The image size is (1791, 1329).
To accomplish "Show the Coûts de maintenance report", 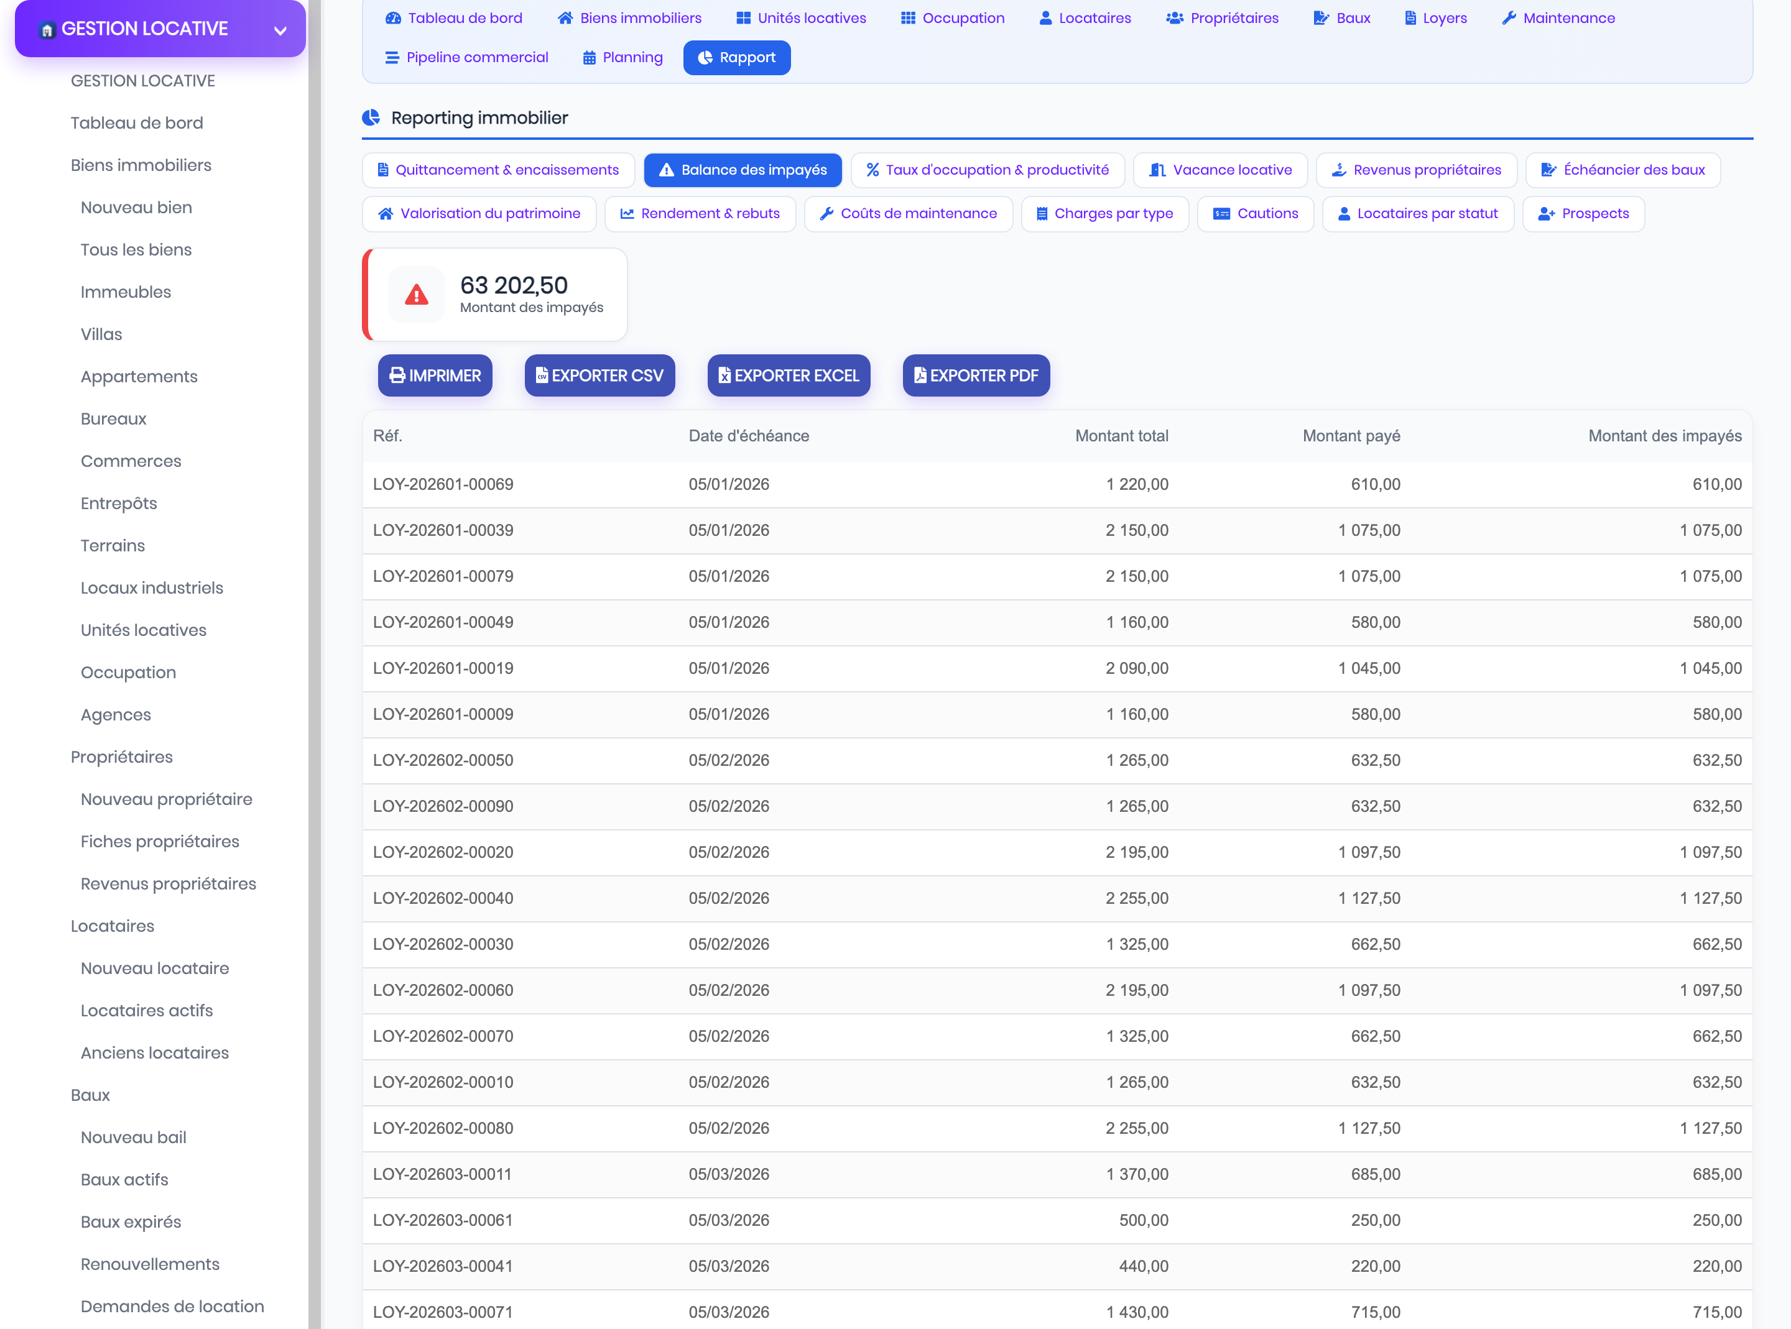I will coord(909,213).
